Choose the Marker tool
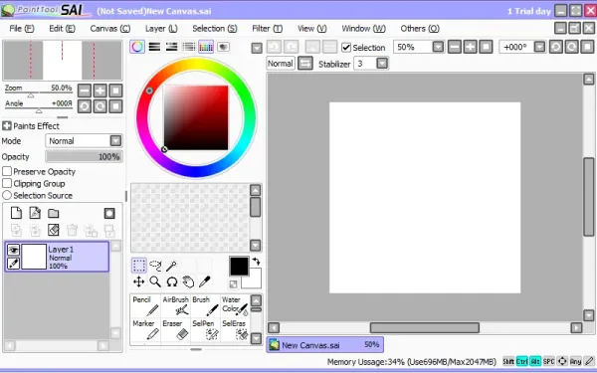 pyautogui.click(x=145, y=329)
